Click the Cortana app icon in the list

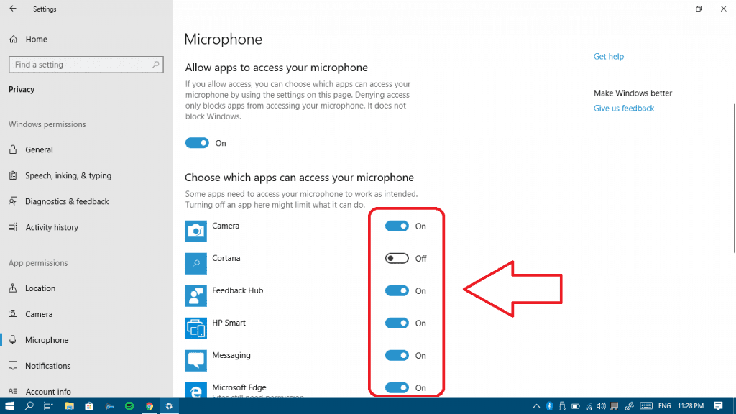point(195,264)
